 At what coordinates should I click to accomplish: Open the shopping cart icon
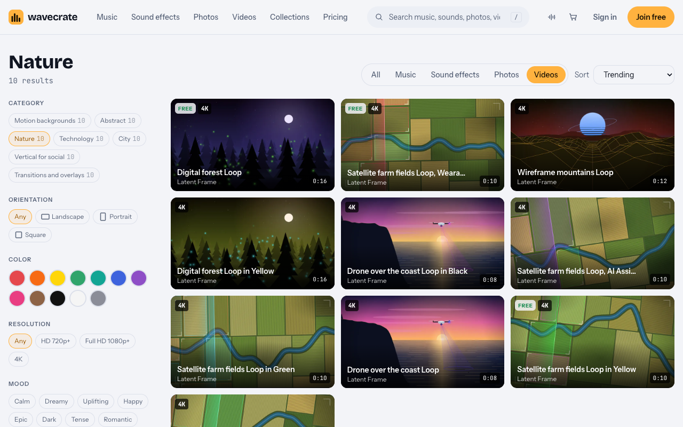pyautogui.click(x=573, y=17)
